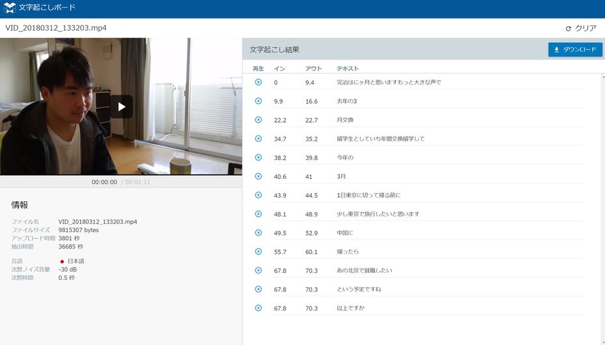Click the transcript text あの北京で就職したい

point(364,271)
